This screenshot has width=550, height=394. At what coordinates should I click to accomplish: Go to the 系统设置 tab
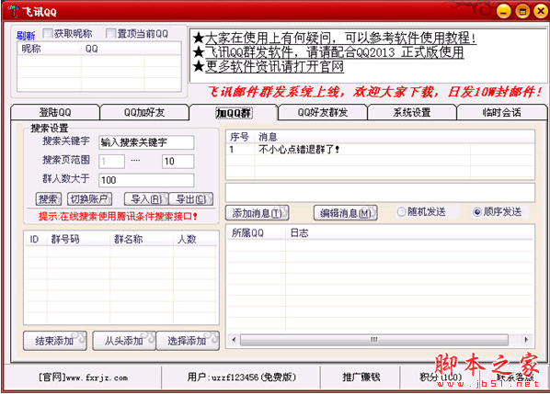(412, 112)
